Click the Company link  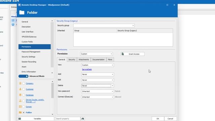click(x=30, y=83)
